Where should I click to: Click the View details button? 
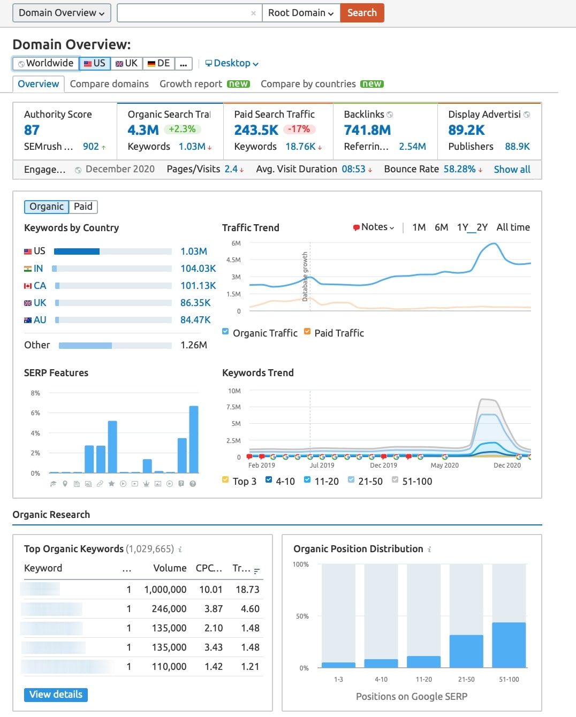click(x=56, y=695)
